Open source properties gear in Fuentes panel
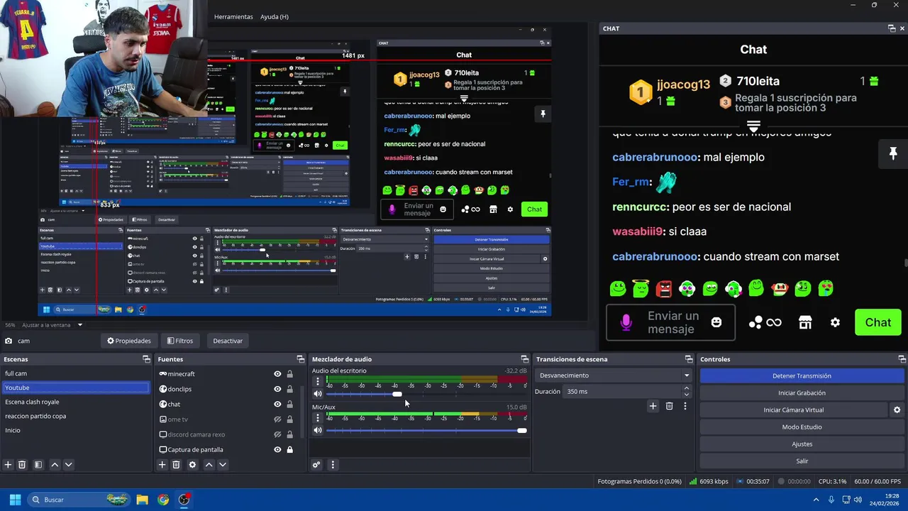The width and height of the screenshot is (908, 511). coord(192,465)
